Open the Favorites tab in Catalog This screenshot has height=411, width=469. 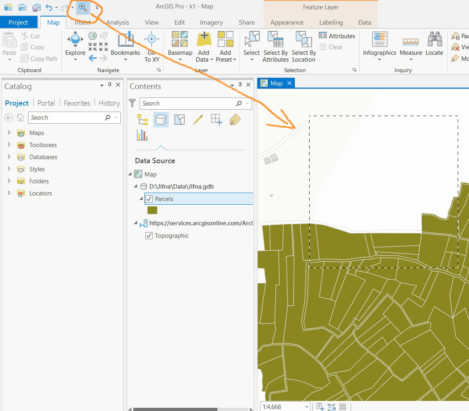(x=77, y=103)
